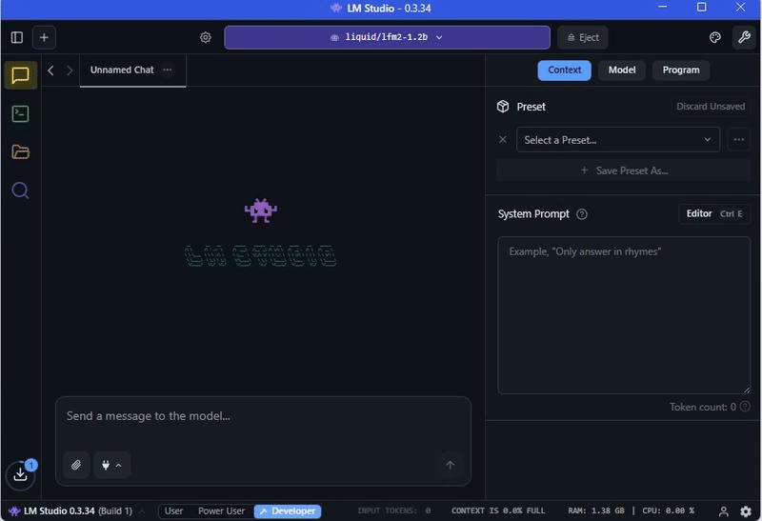Click the INPUT TOKENS status entry

click(x=394, y=511)
